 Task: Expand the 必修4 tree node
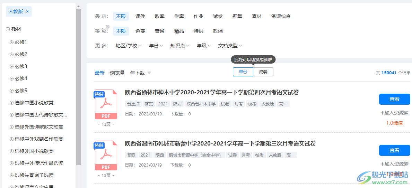click(x=11, y=78)
